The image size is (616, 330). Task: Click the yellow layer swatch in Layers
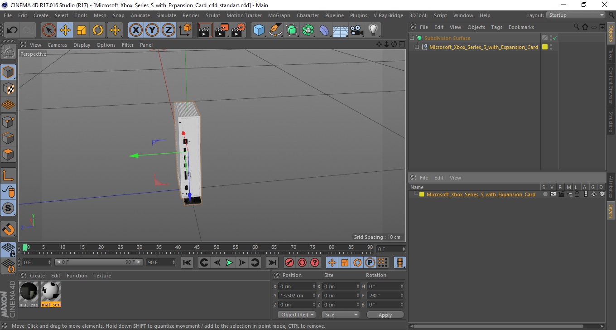422,194
